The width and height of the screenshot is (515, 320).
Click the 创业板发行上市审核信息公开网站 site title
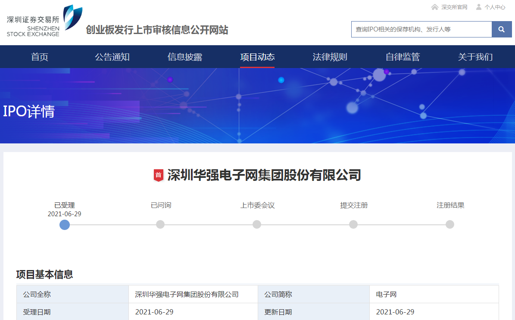pos(157,30)
